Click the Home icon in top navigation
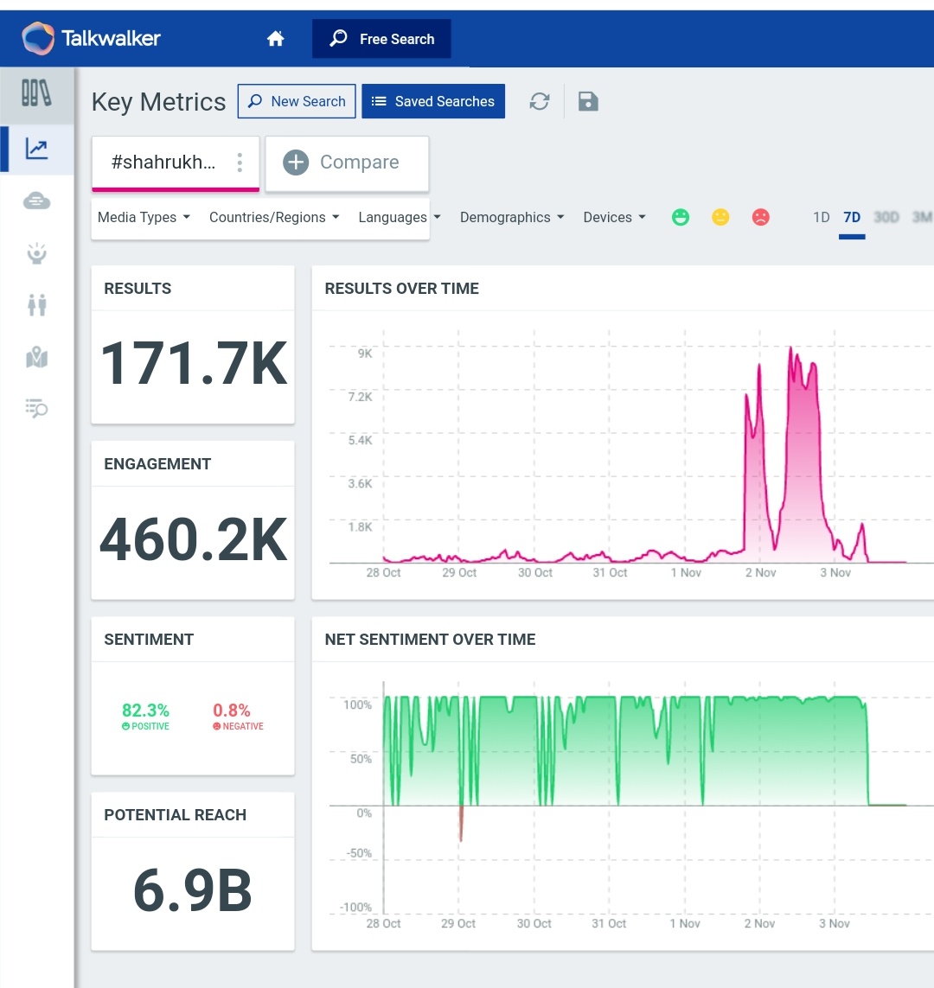Screen dimensions: 934x988 pos(274,38)
